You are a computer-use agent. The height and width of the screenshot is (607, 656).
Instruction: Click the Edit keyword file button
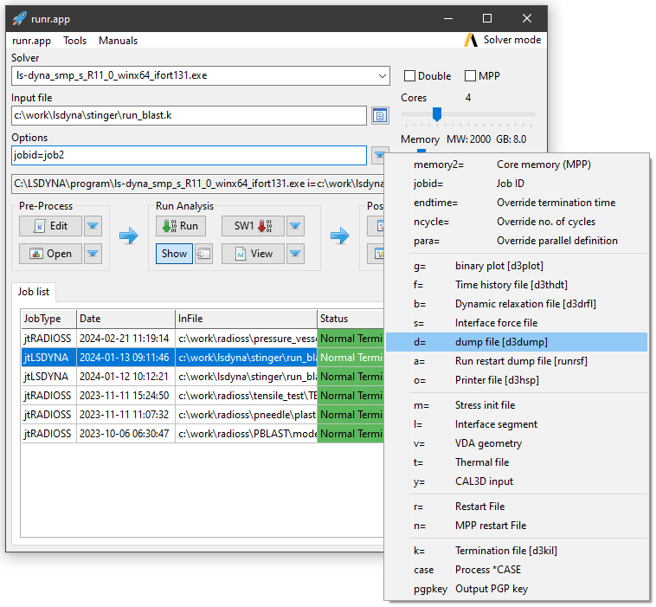tap(50, 226)
